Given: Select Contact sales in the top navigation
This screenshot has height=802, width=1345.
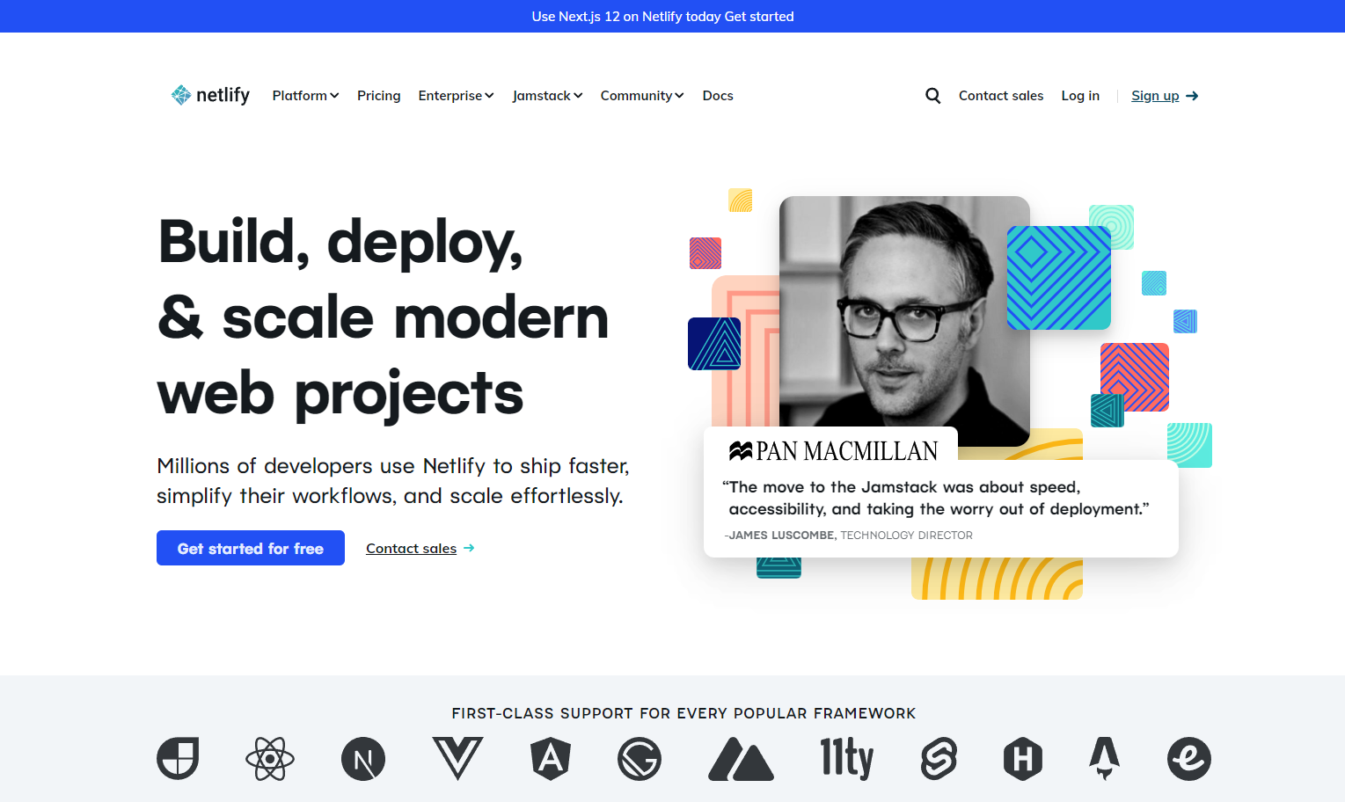Looking at the screenshot, I should coord(1001,95).
